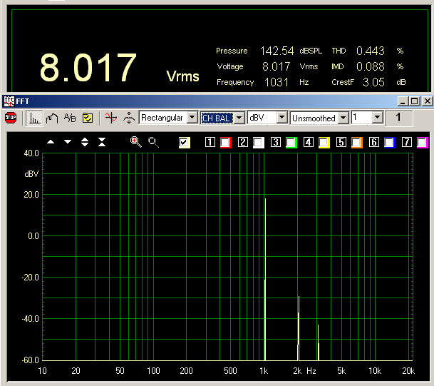Toggle the checked box before memory 1
Viewport: 434px width, 386px height.
185,142
